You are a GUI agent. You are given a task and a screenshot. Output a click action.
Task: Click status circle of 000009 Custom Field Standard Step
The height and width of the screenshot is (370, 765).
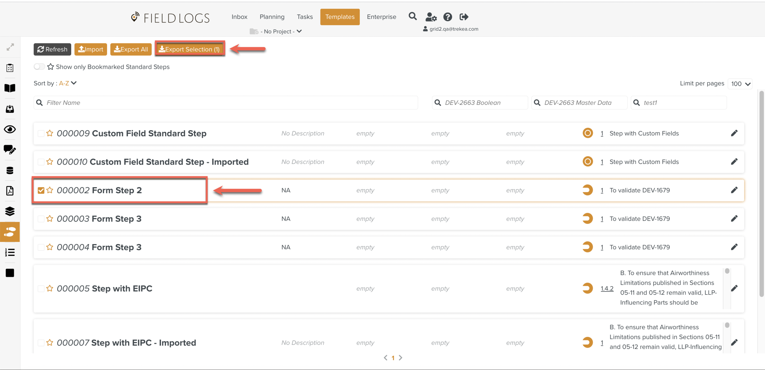point(588,133)
